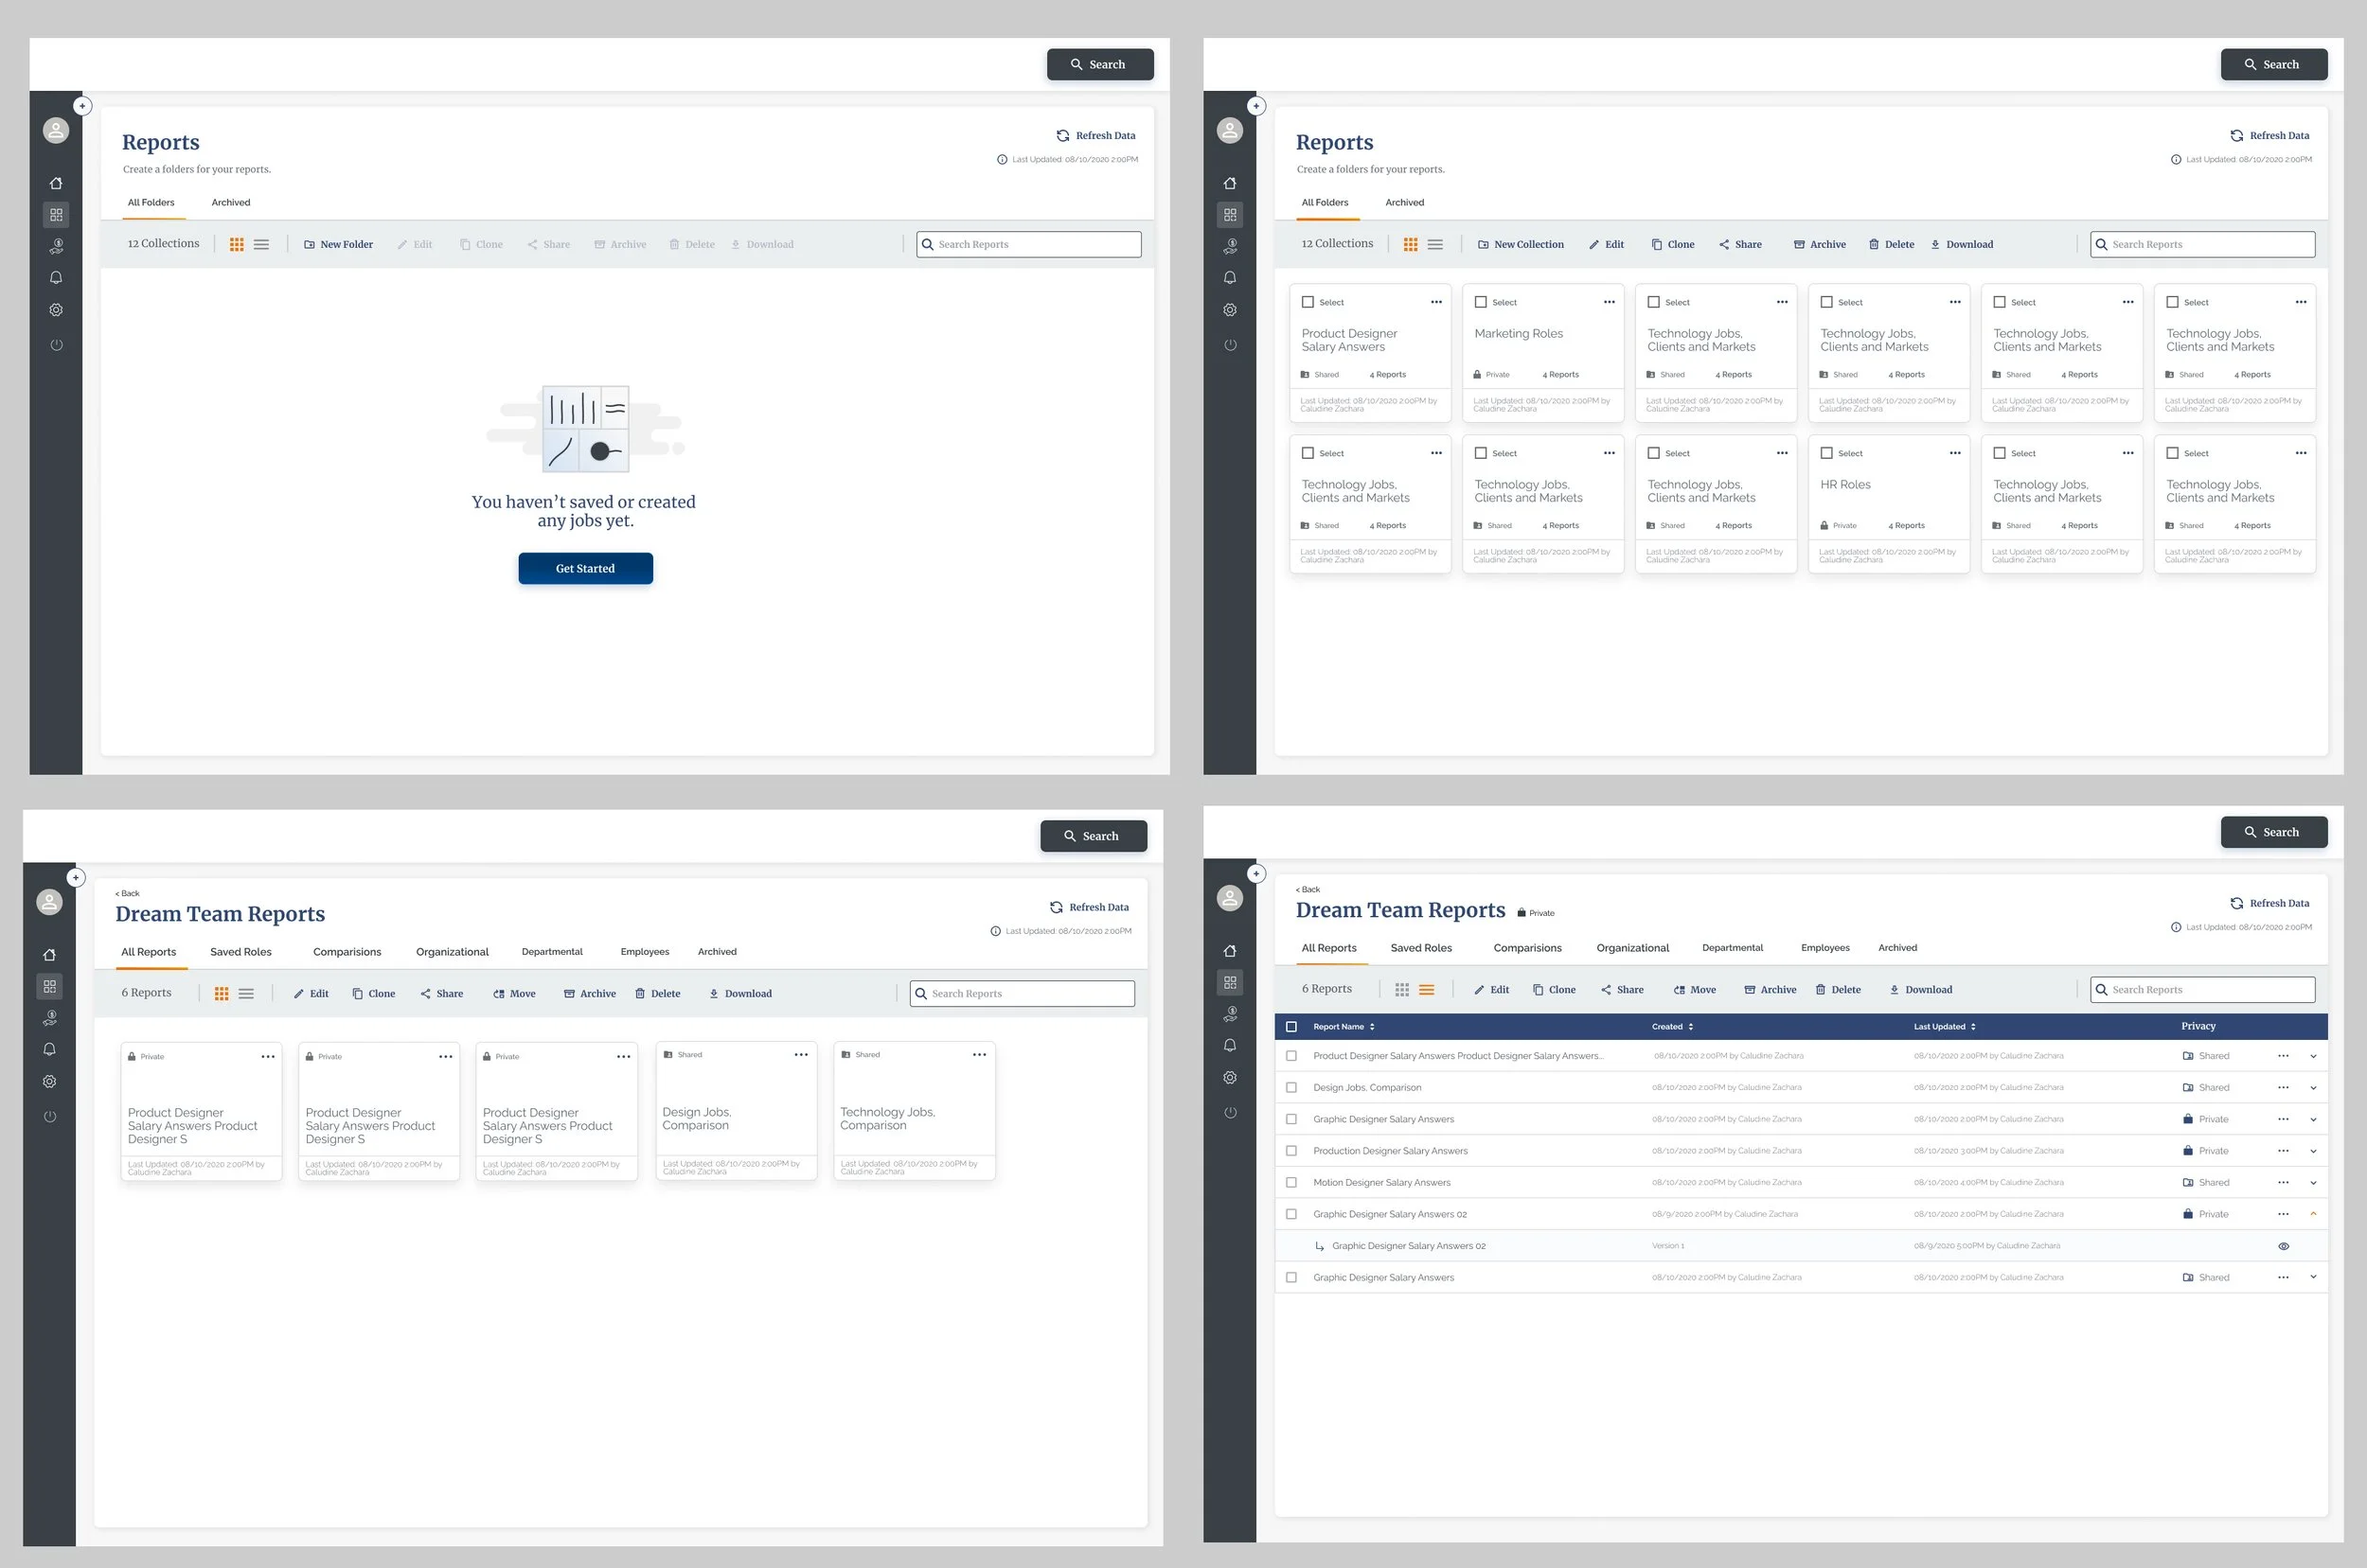Open three-dot menu on HR Roles card

tap(1954, 453)
